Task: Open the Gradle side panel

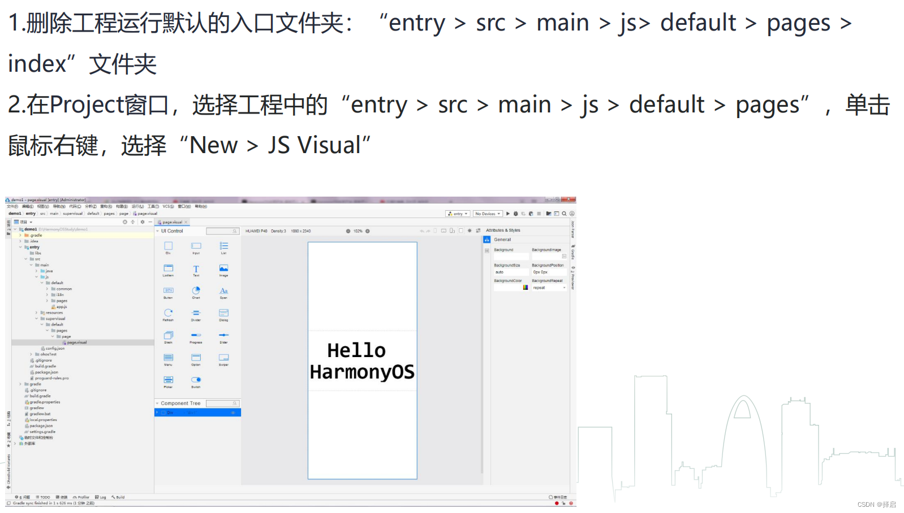Action: click(x=573, y=251)
